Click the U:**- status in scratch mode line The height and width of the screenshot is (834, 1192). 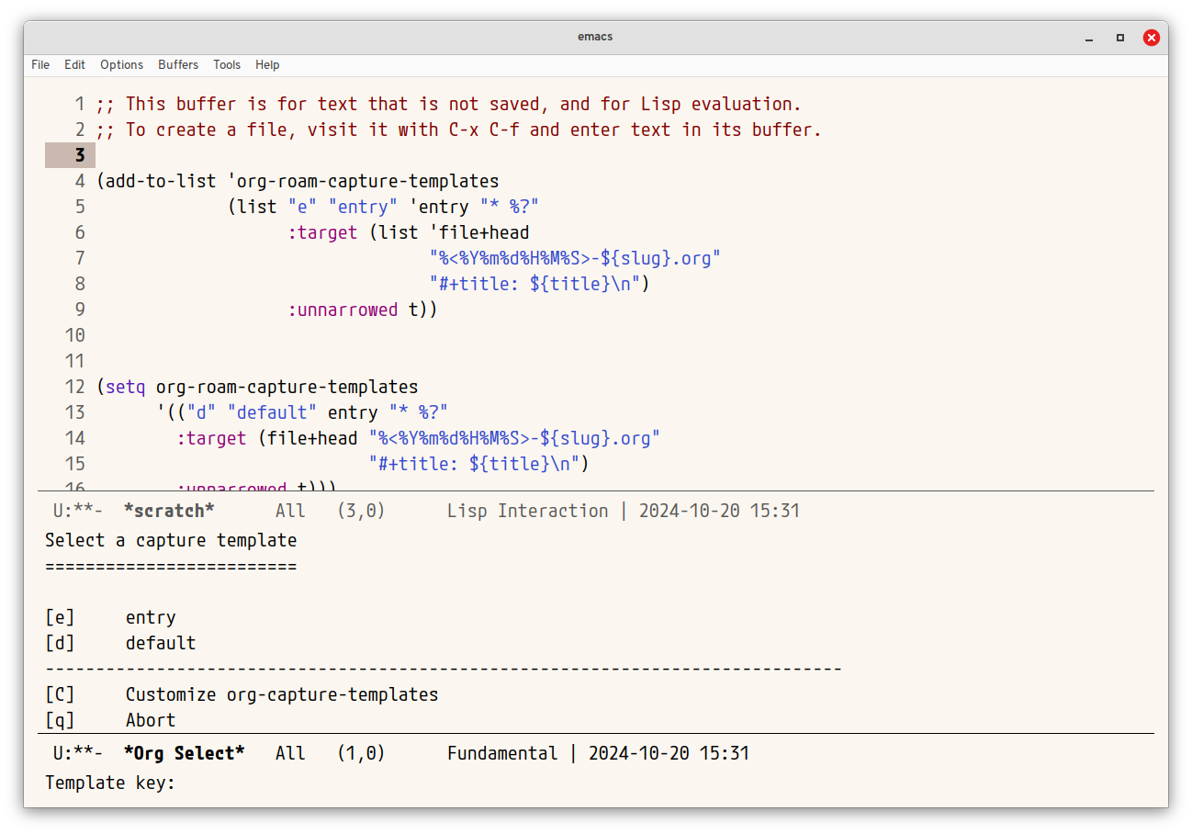click(78, 511)
